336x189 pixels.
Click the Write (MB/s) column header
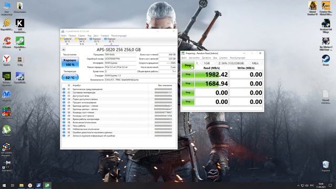[x=246, y=68]
